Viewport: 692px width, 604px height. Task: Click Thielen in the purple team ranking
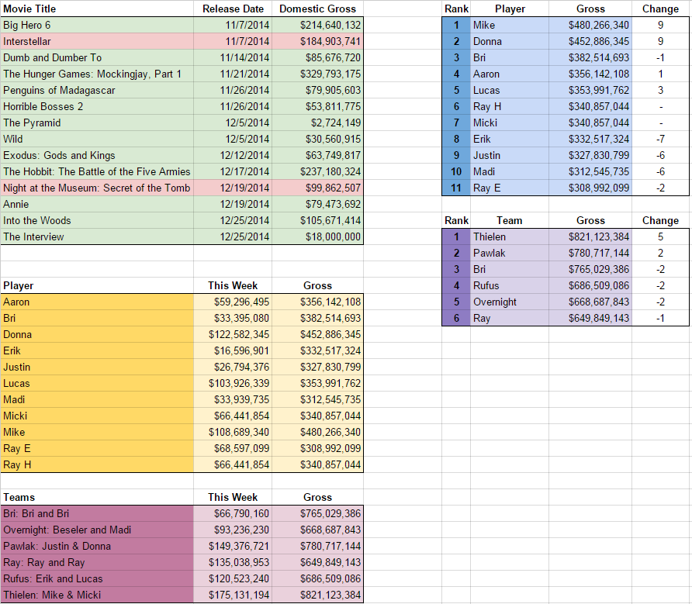509,237
